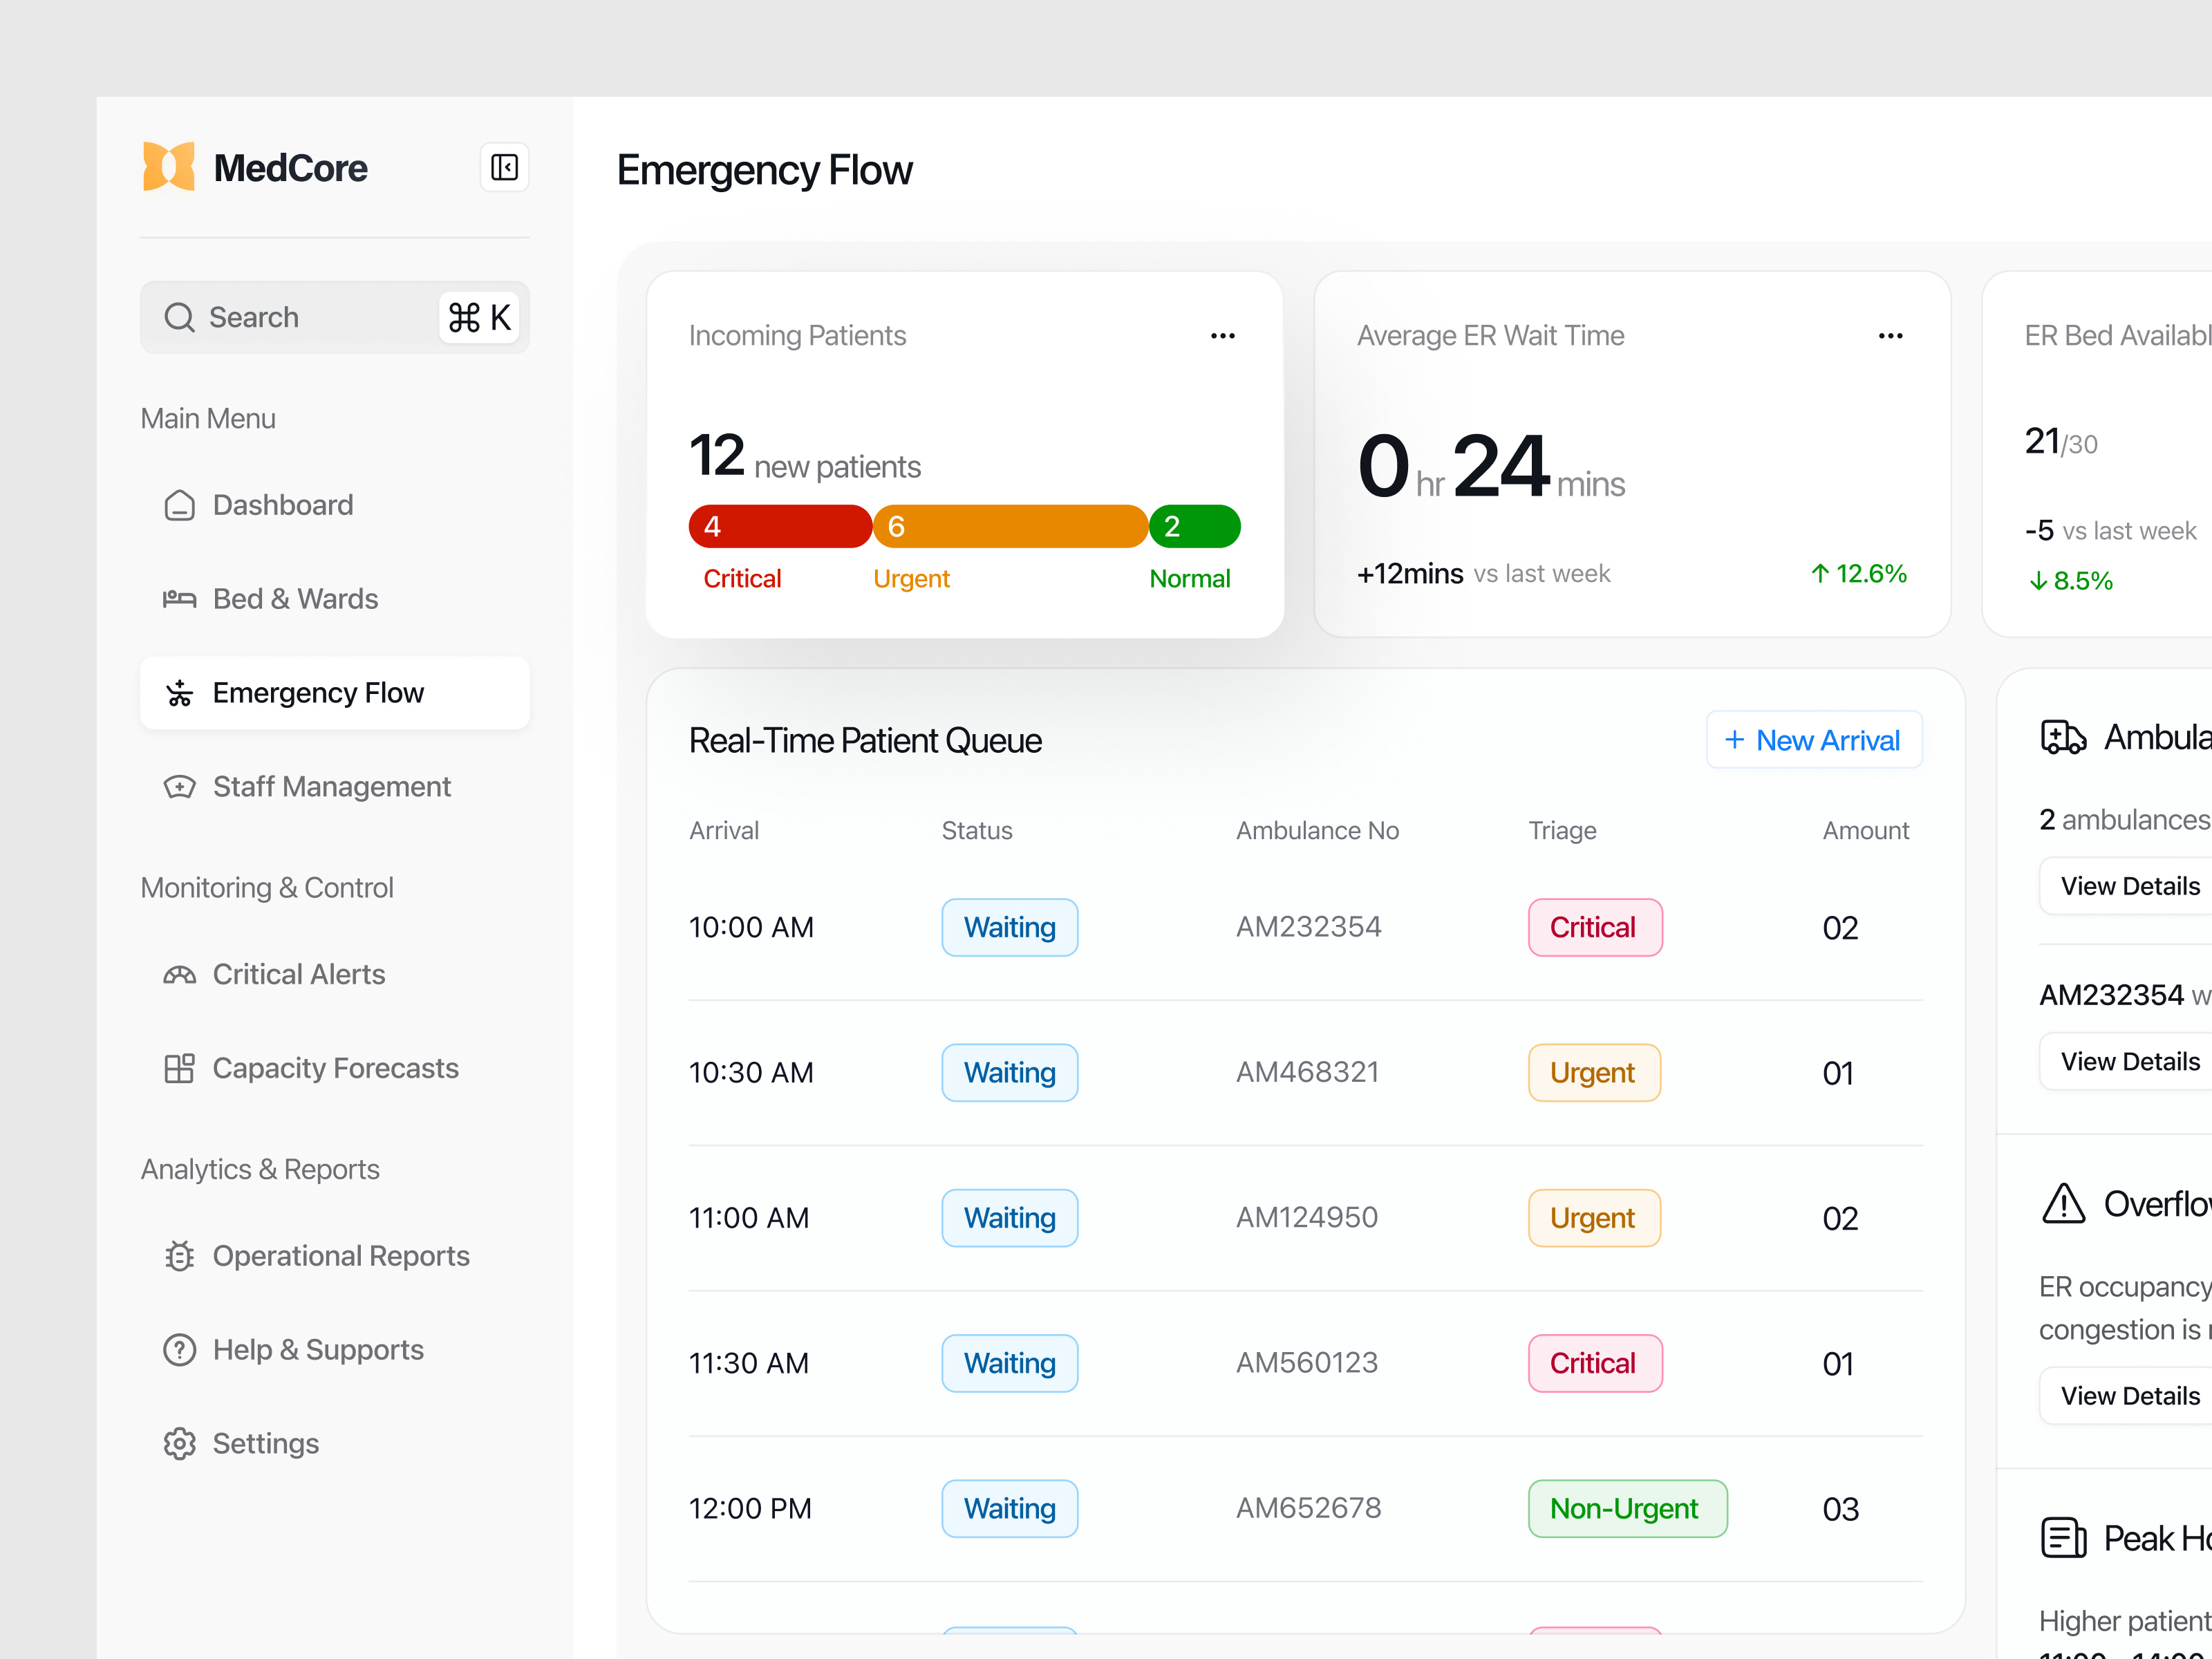Focus the Search input field
The height and width of the screenshot is (1659, 2212).
pyautogui.click(x=335, y=317)
